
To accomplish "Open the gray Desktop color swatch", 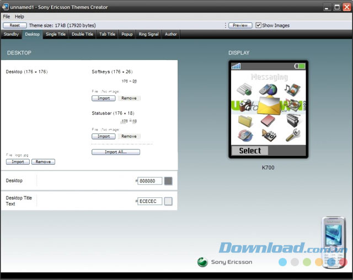I will 168,181.
